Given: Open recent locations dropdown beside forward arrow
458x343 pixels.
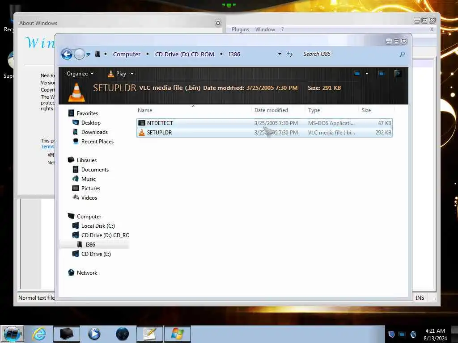Looking at the screenshot, I should [88, 54].
